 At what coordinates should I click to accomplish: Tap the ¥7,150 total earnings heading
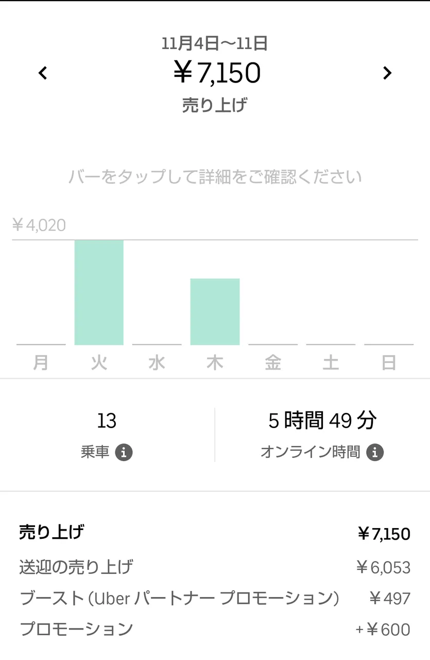pos(216,73)
